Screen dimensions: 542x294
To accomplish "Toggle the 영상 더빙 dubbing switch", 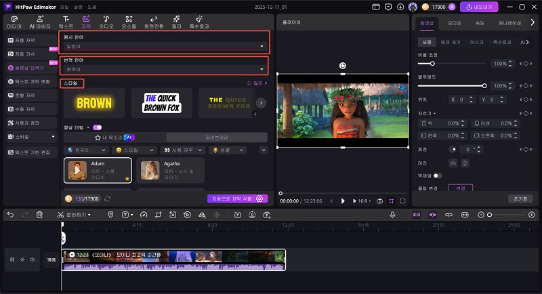I will 97,127.
